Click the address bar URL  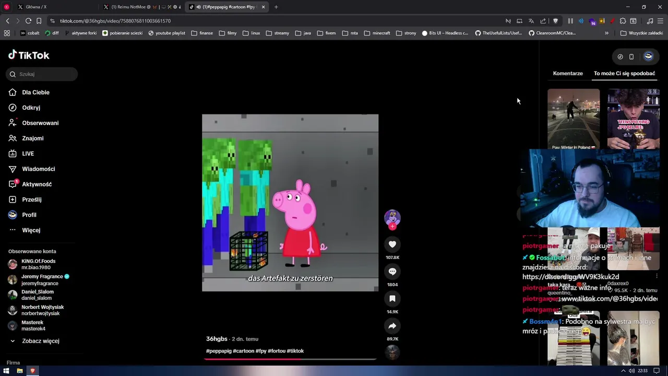[x=115, y=21]
